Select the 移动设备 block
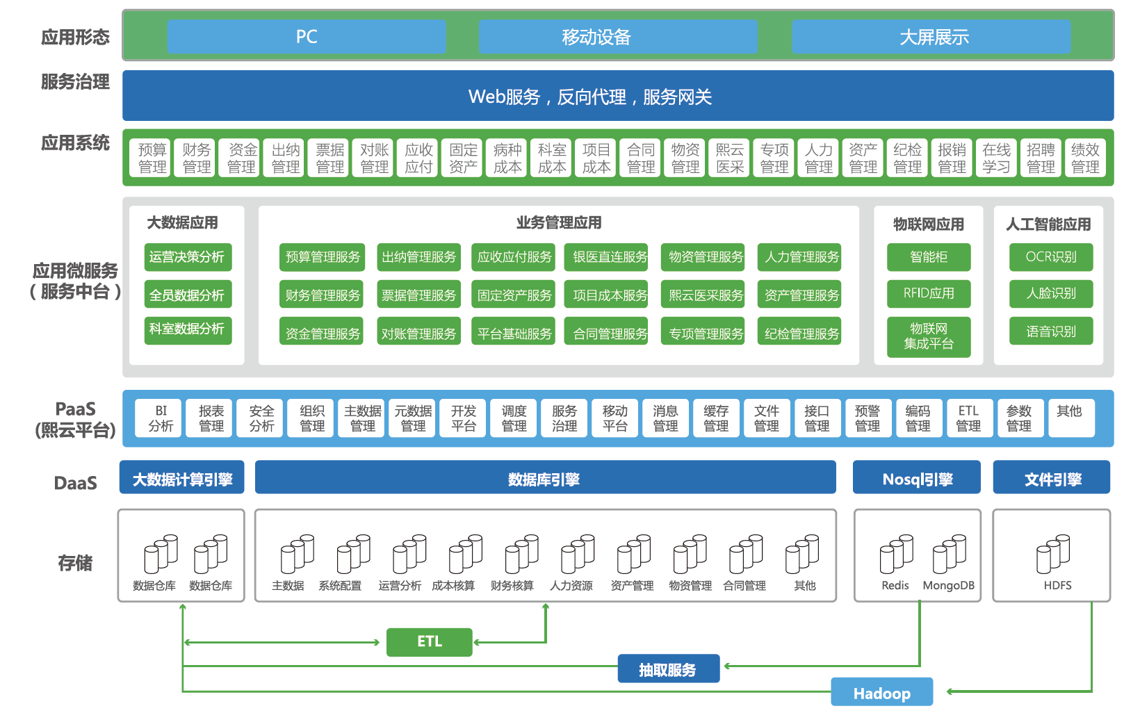This screenshot has width=1140, height=713. pyautogui.click(x=618, y=37)
